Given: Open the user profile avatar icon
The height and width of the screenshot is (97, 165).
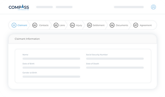Looking at the screenshot, I should point(153,7).
